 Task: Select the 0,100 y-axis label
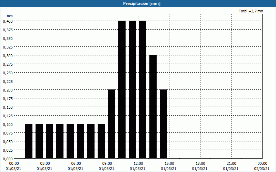pos(8,124)
